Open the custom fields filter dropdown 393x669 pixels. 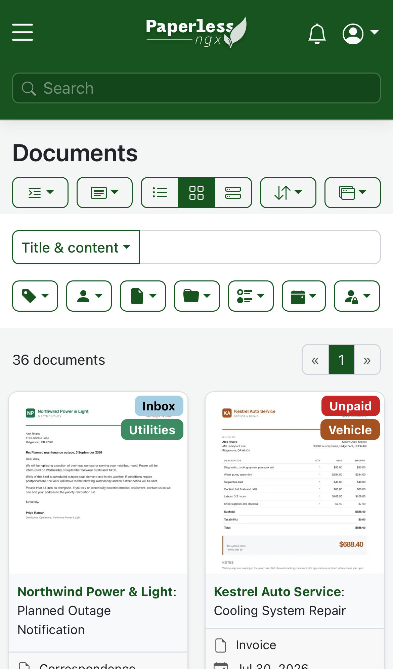[251, 296]
